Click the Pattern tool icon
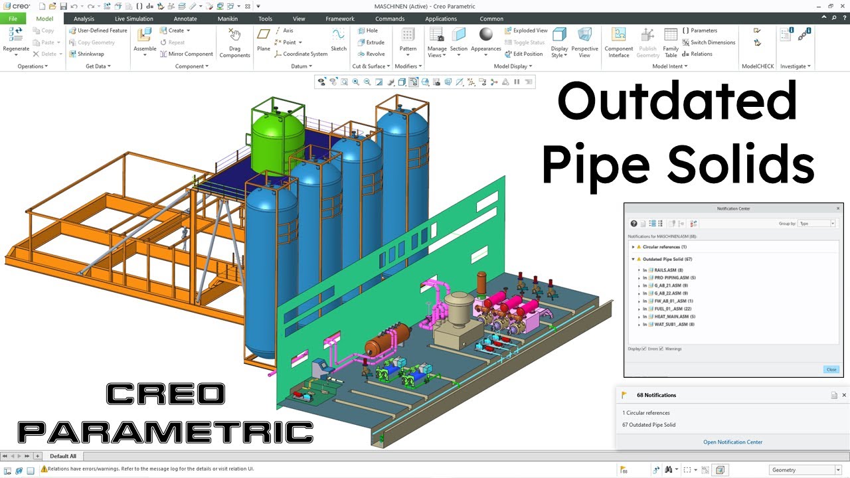Viewport: 850px width, 478px height. point(408,35)
